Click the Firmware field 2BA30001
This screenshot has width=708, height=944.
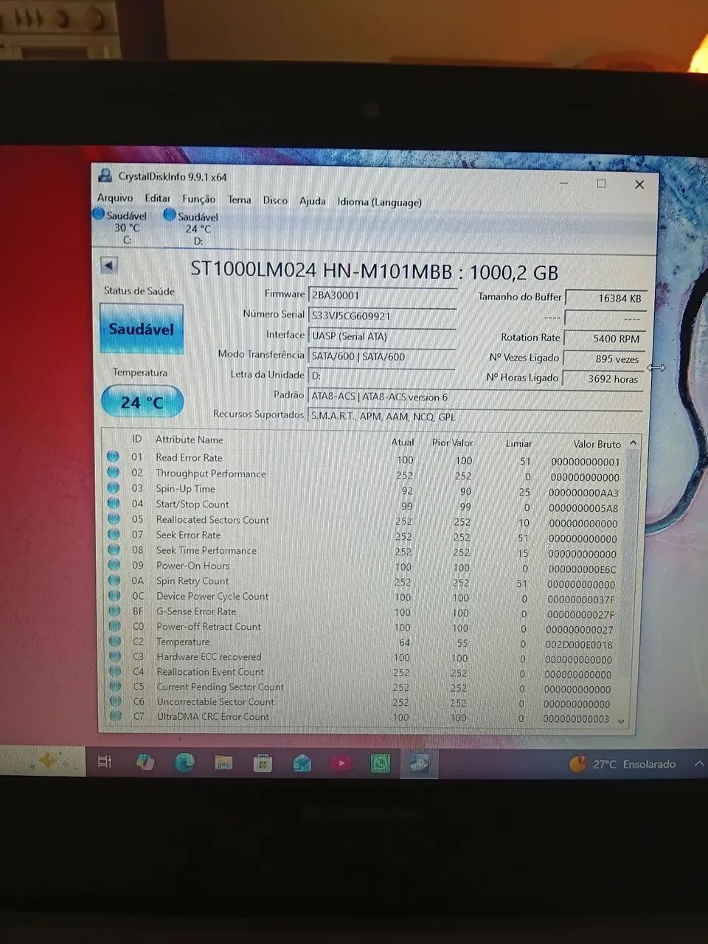pyautogui.click(x=383, y=295)
